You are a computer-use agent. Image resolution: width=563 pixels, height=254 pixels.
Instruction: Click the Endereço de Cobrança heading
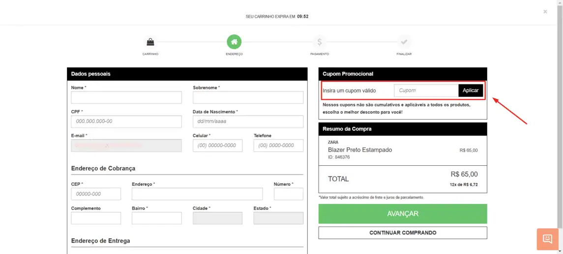tap(103, 168)
